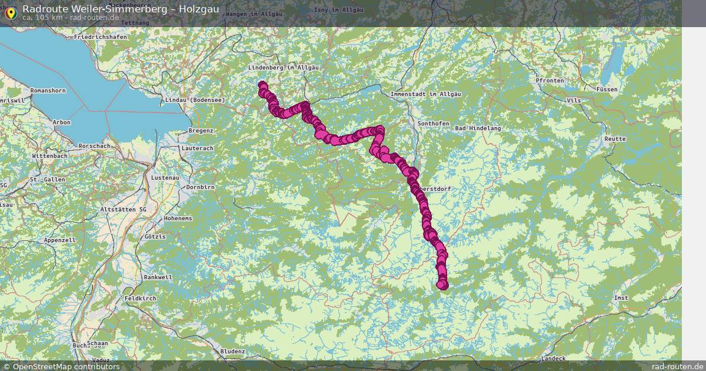Click the Bregenz city label on map
The image size is (706, 371).
click(200, 131)
